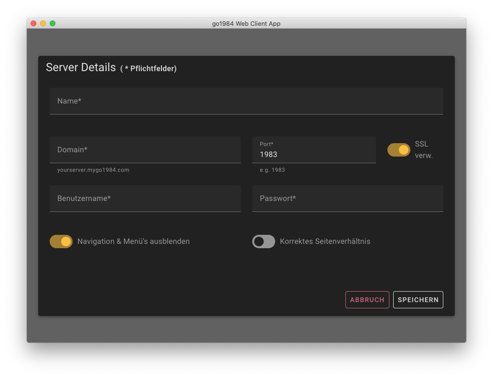Click the Name input field
Viewport: 493px width, 378px height.
[x=246, y=101]
